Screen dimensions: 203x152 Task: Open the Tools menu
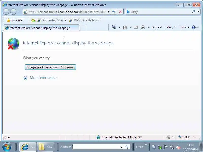pyautogui.click(x=184, y=27)
